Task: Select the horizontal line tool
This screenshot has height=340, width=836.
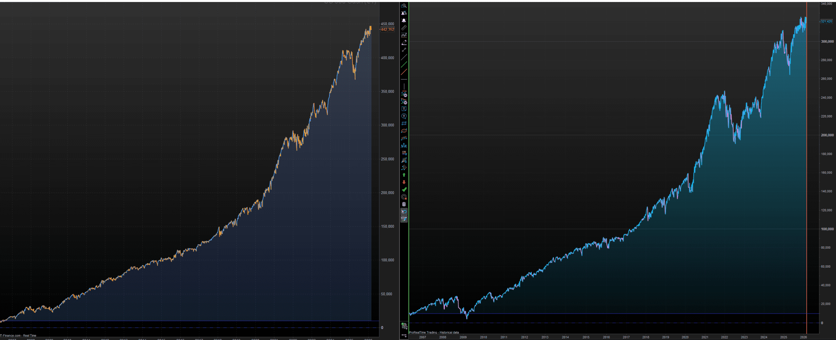Action: click(x=404, y=79)
